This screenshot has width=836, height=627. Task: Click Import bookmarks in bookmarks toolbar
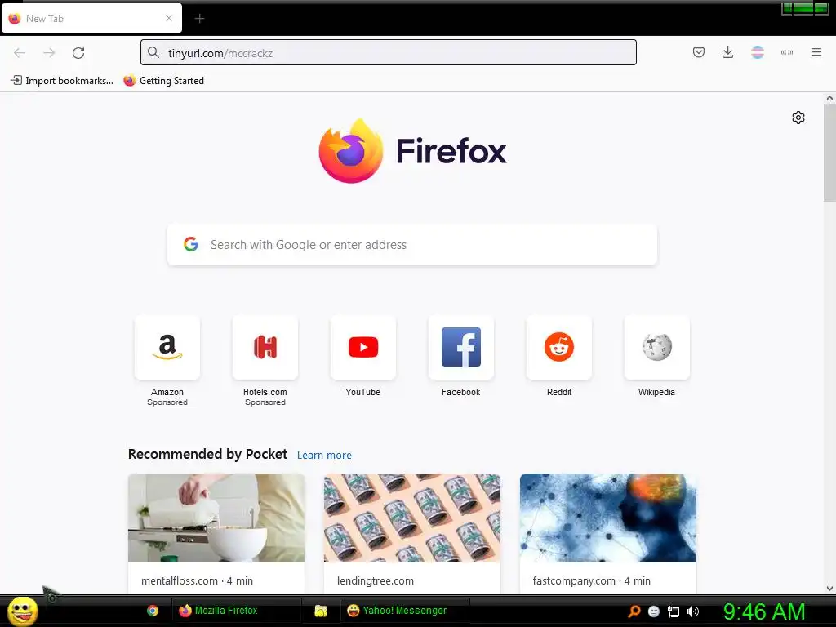[x=62, y=81]
